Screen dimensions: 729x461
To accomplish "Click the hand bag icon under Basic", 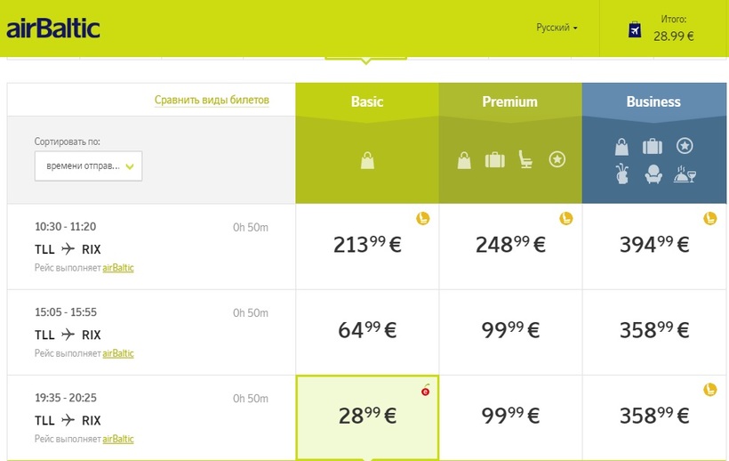I will click(x=367, y=160).
